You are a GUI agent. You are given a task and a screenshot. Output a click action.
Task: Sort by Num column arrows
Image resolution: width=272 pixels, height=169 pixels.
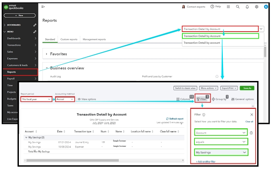109,131
